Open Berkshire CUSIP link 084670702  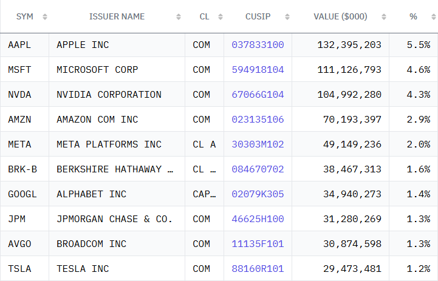pos(258,169)
